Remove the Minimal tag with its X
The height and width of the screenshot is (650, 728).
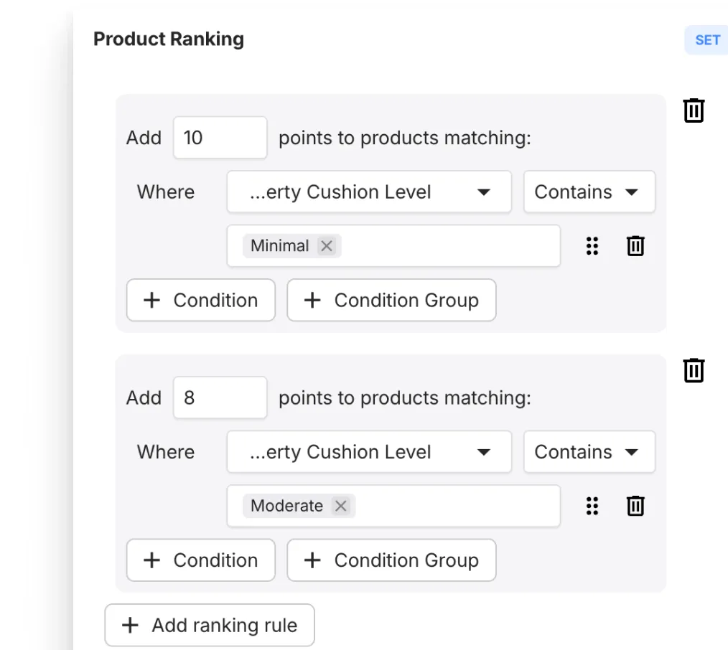pyautogui.click(x=327, y=246)
